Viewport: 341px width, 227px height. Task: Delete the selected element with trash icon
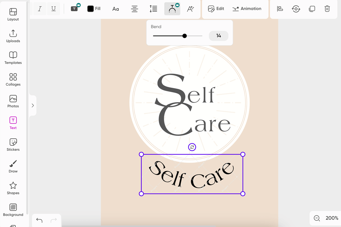[327, 9]
